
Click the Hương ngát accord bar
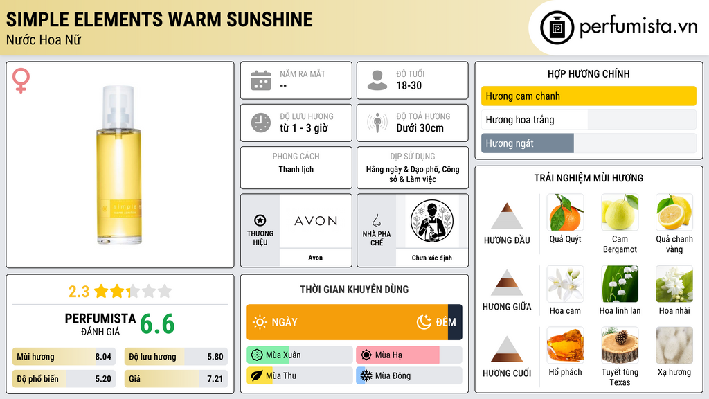click(x=589, y=143)
